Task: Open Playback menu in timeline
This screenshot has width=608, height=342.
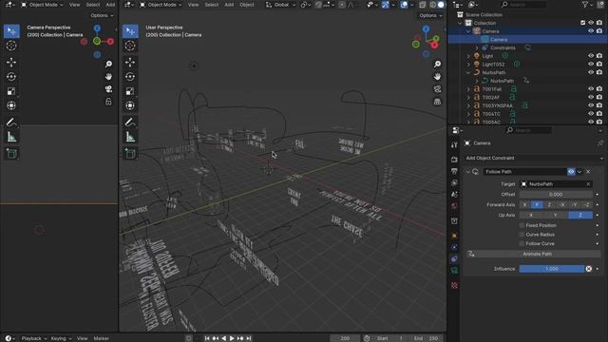Action: tap(34, 338)
